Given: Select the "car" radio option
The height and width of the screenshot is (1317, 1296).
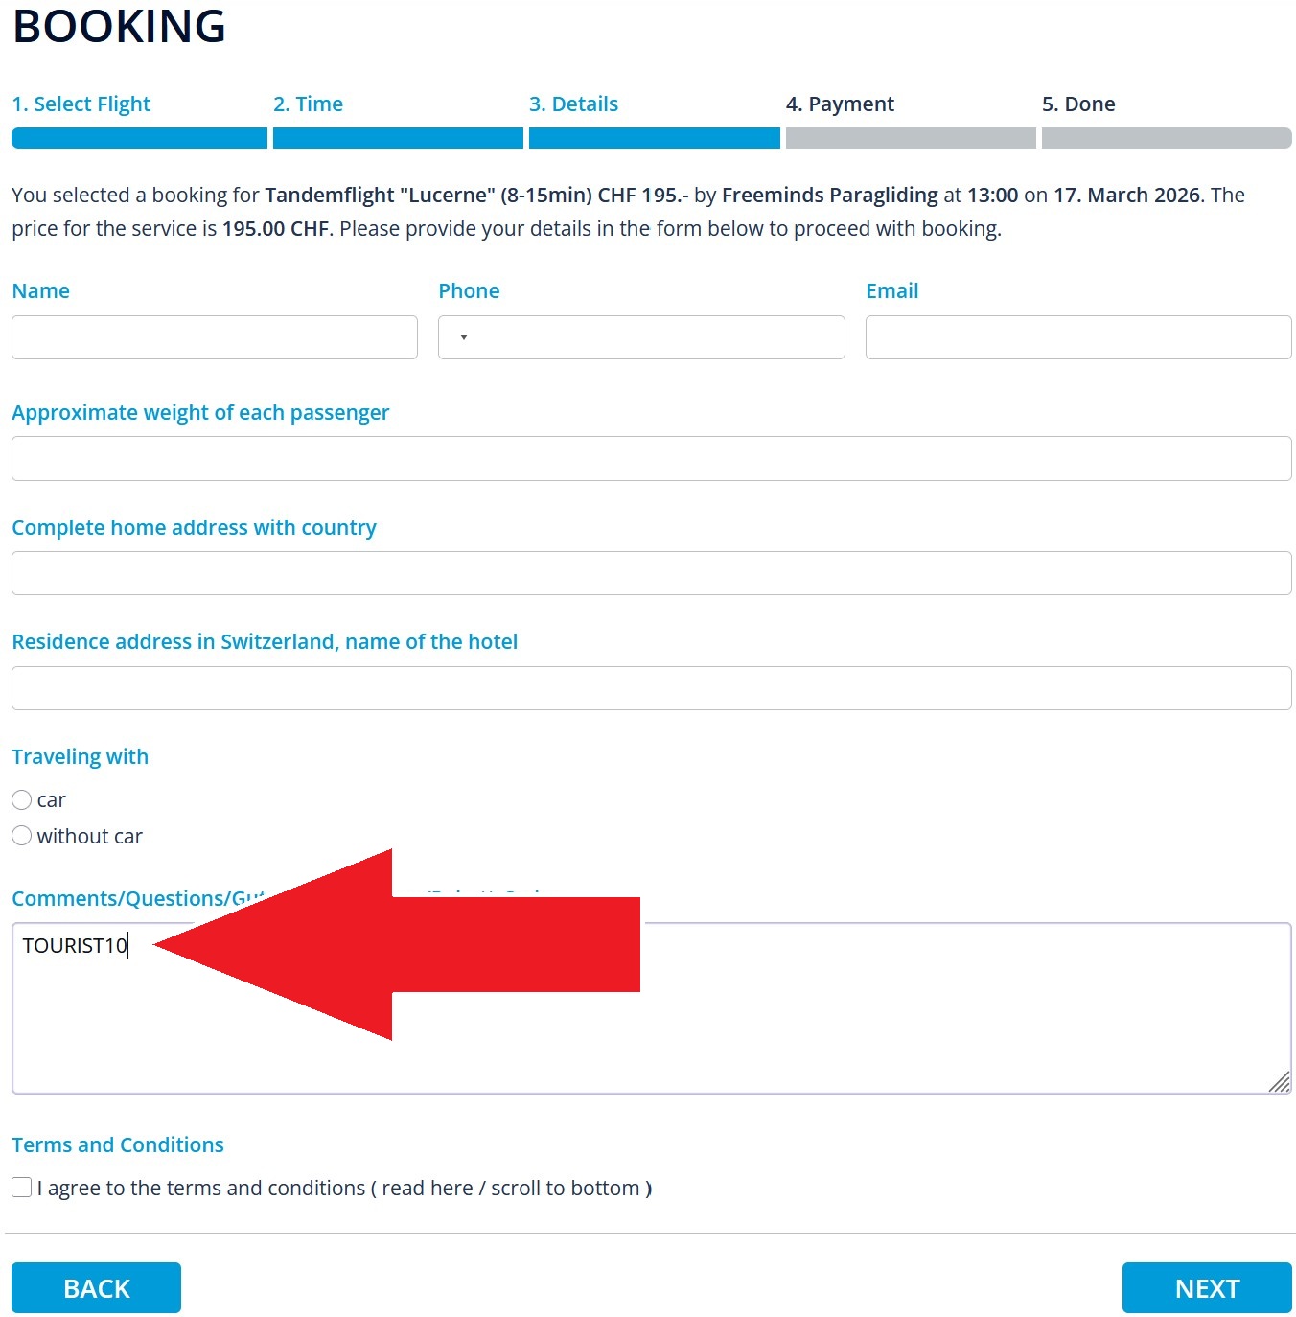Looking at the screenshot, I should coord(22,800).
